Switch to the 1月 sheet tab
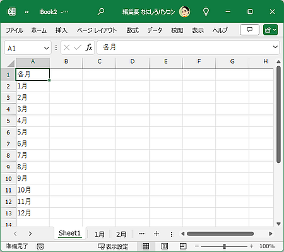284x252 pixels. (x=99, y=234)
